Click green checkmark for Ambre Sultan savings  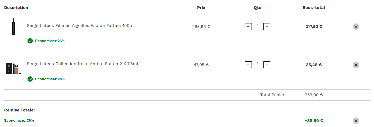(x=30, y=79)
